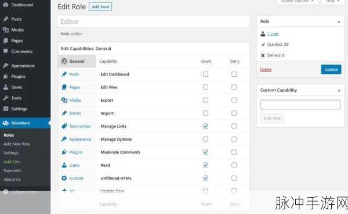Viewport: 348px width, 214px height.
Task: Click the media icon of Media capability tab
Action: coord(64,100)
